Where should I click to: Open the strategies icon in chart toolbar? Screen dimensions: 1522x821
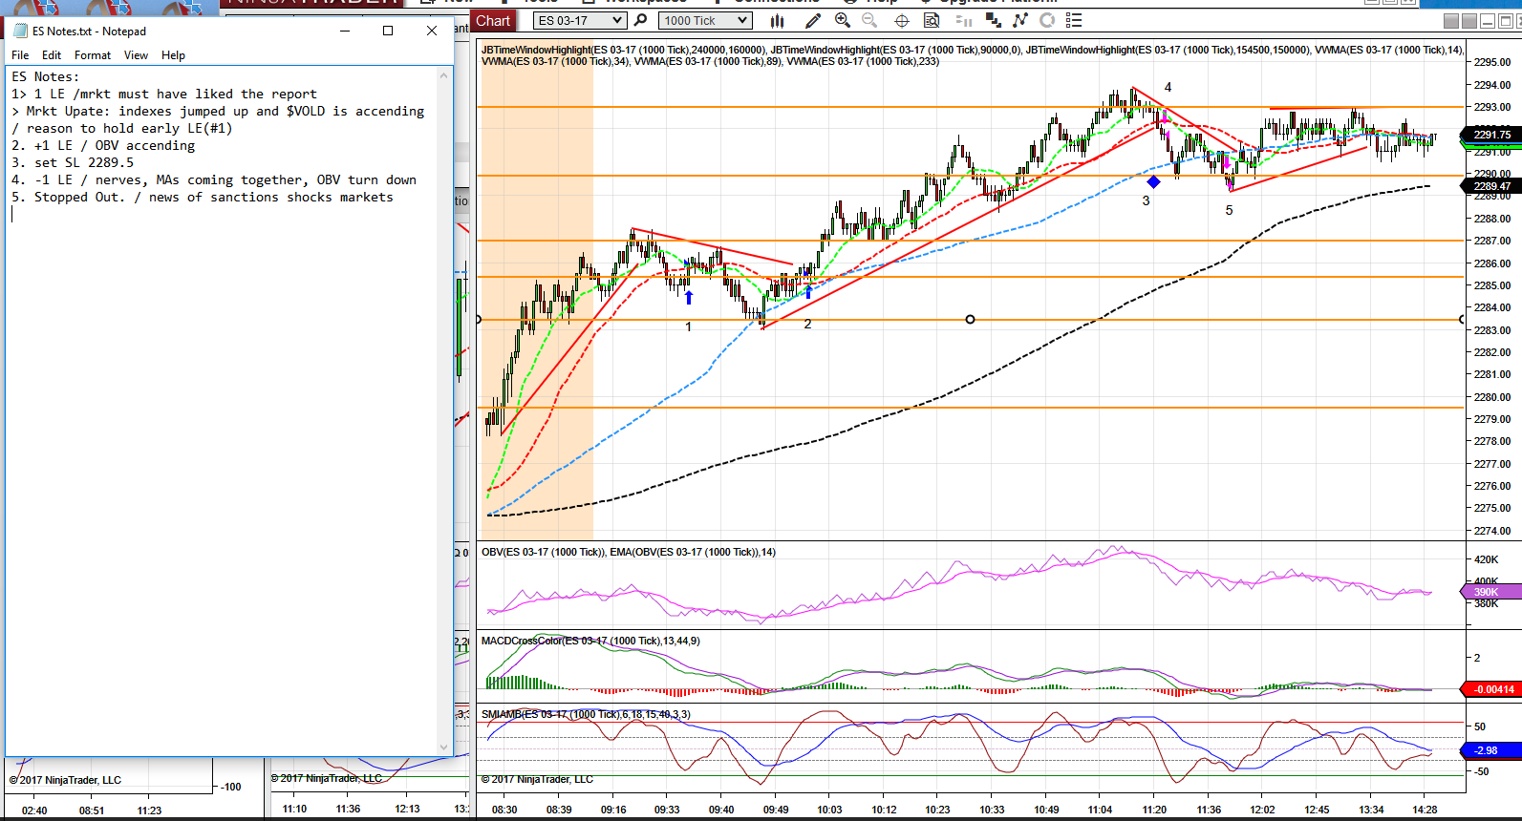1048,20
